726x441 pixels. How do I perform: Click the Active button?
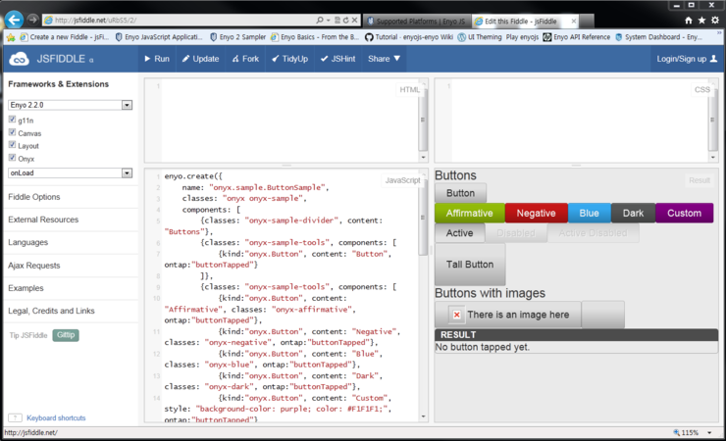(x=459, y=233)
